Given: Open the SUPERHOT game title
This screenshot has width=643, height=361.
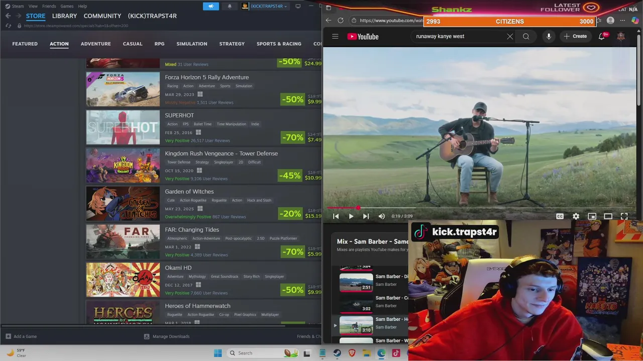Looking at the screenshot, I should pyautogui.click(x=179, y=115).
